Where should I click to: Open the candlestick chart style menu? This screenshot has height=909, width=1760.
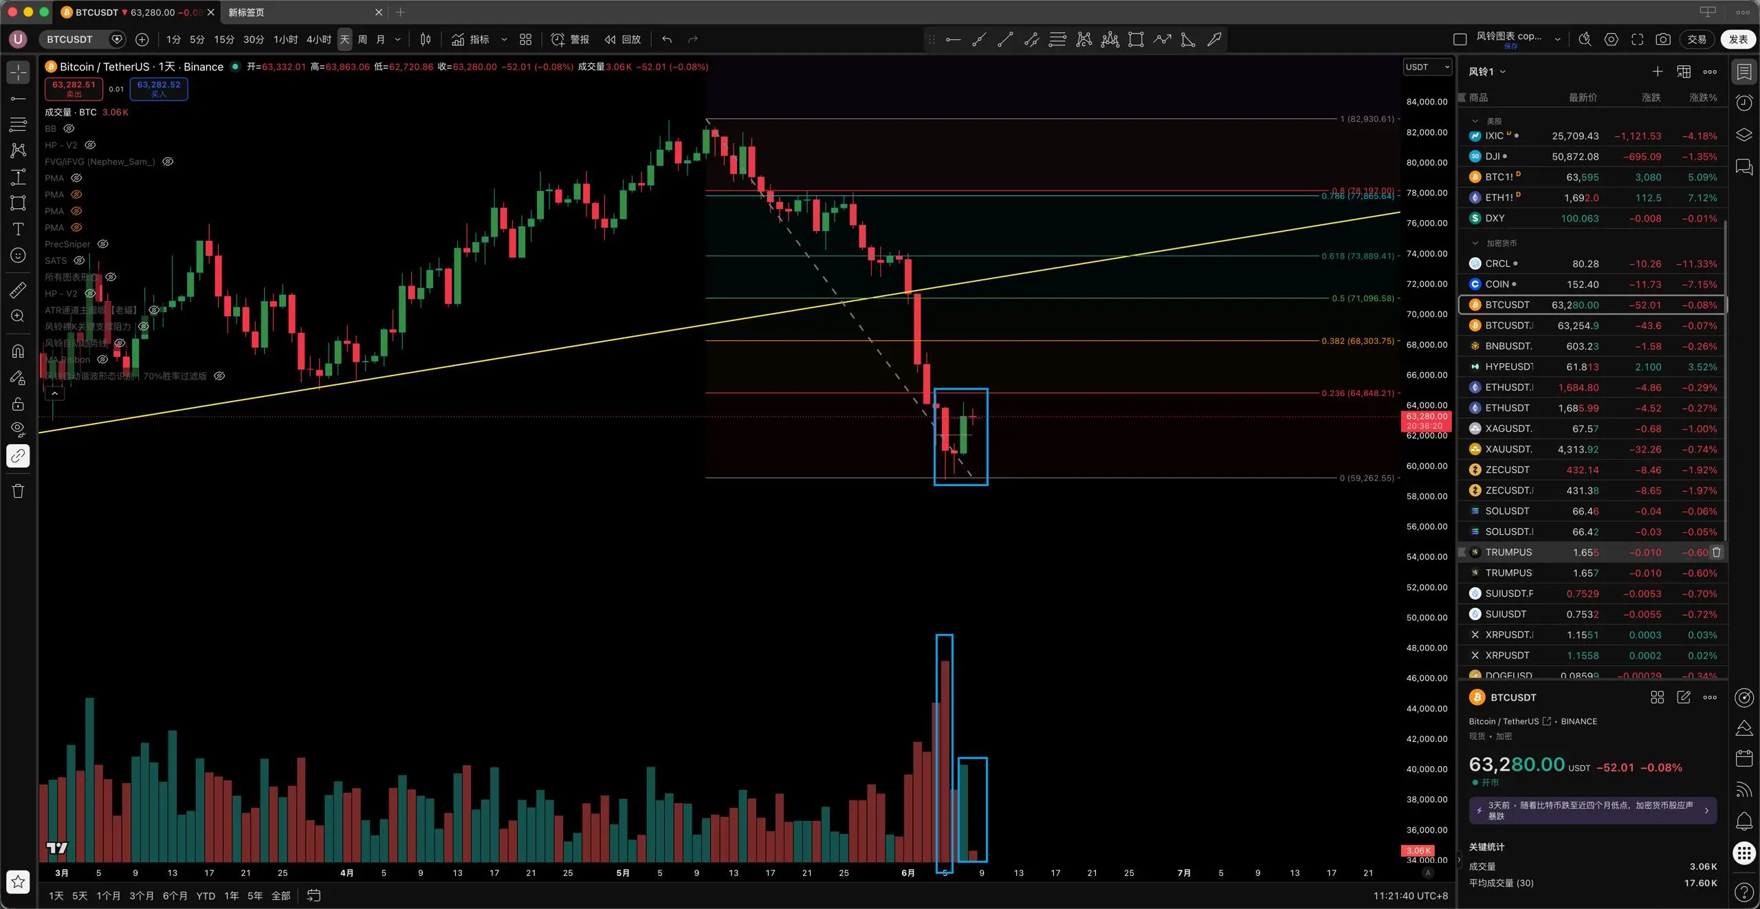coord(426,39)
